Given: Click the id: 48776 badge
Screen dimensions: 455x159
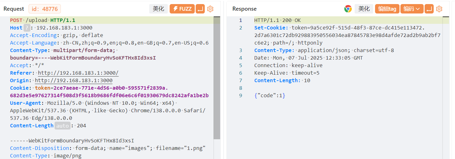Looking at the screenshot, I should [x=45, y=9].
